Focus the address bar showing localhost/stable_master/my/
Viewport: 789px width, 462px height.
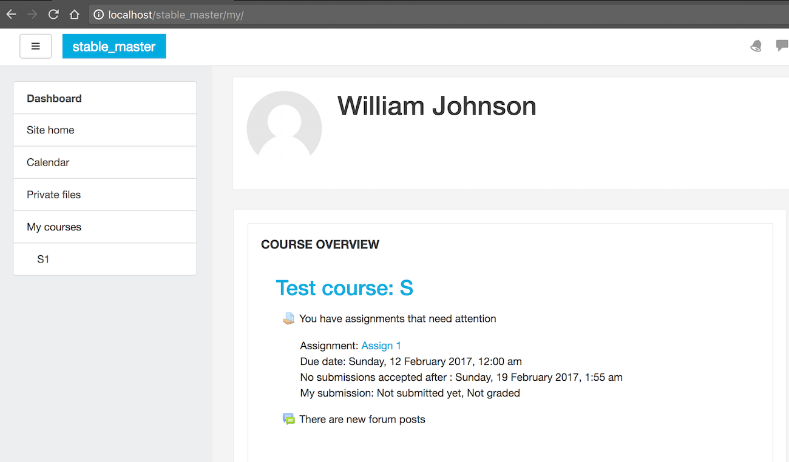(x=438, y=15)
